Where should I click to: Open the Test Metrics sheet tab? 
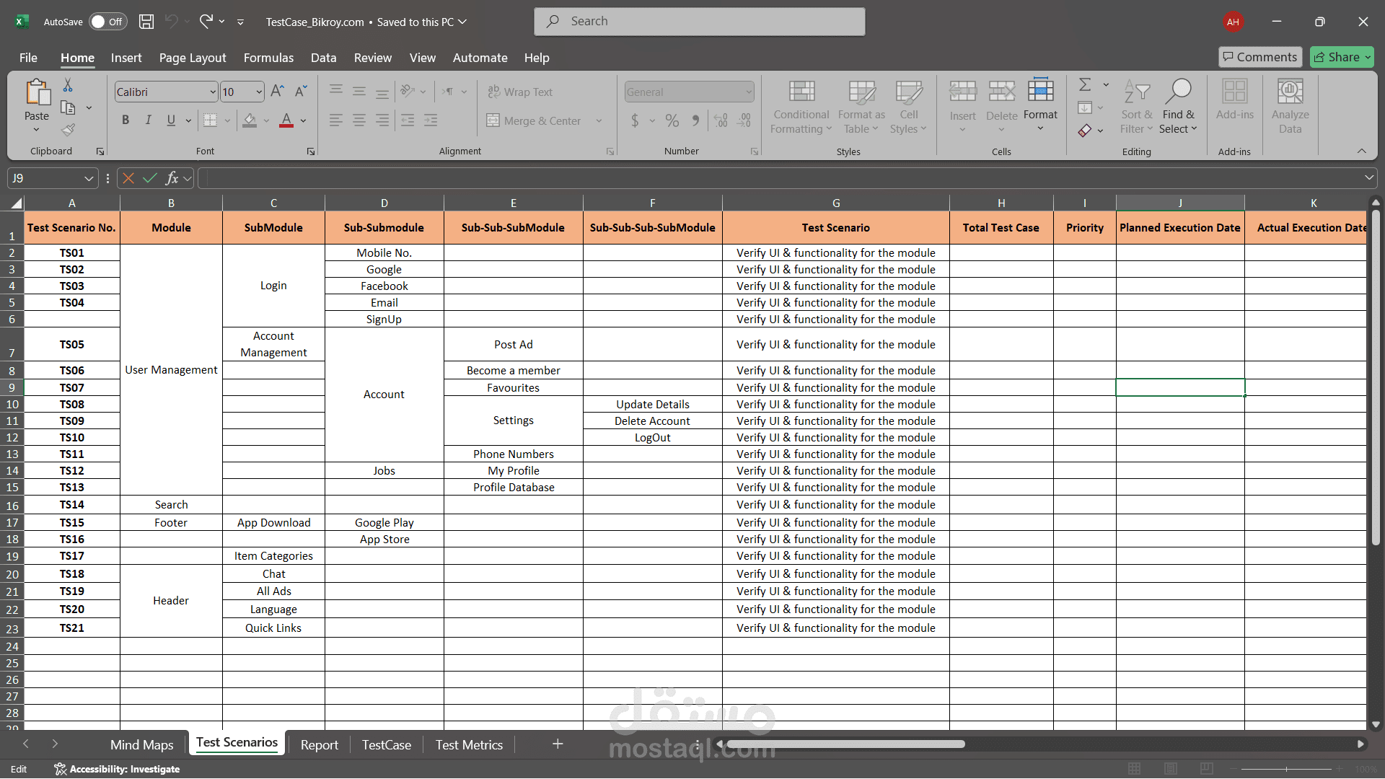[x=469, y=744]
